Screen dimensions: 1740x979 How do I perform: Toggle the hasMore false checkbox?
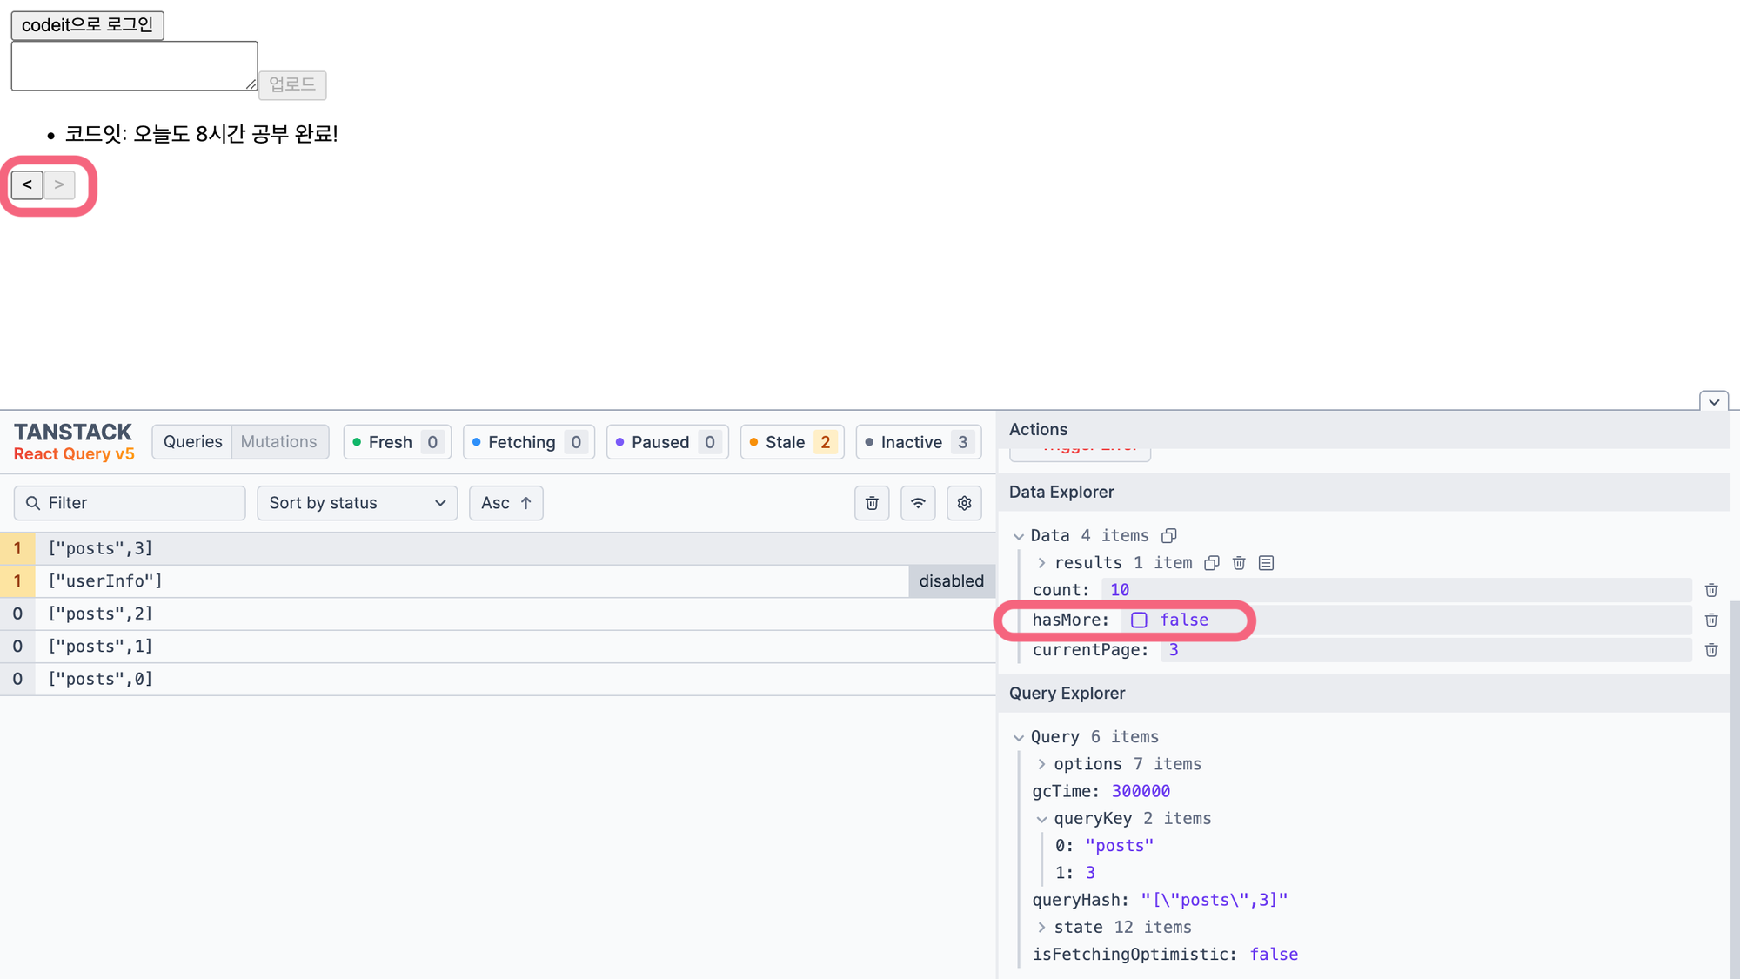pyautogui.click(x=1139, y=620)
